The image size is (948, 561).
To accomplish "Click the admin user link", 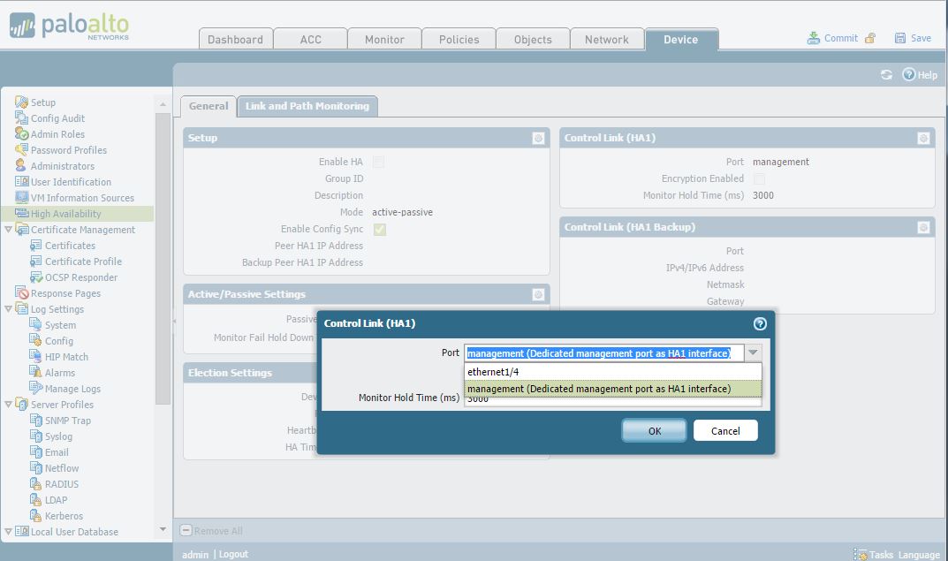I will (x=195, y=554).
